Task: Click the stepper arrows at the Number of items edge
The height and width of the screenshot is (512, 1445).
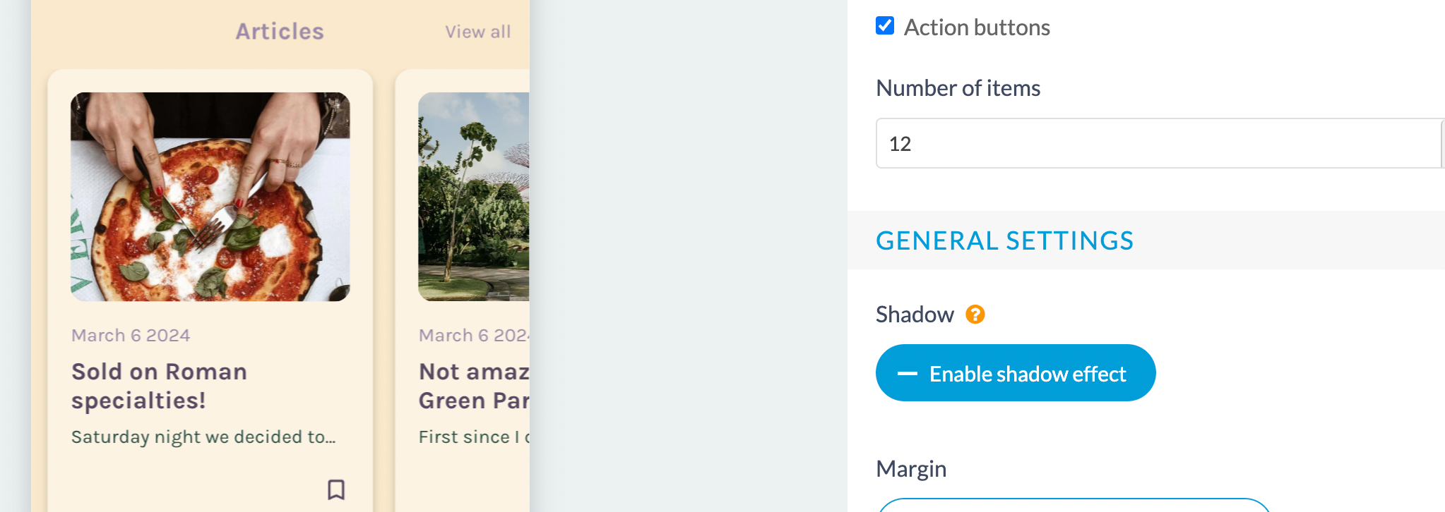Action: pyautogui.click(x=1442, y=143)
